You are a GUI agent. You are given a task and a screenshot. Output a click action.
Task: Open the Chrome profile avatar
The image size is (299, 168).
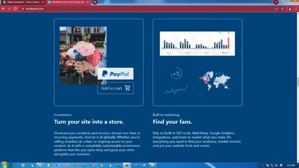point(290,9)
